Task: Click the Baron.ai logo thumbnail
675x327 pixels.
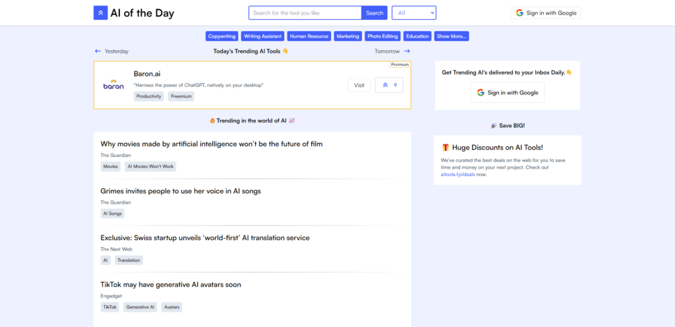Action: pyautogui.click(x=113, y=85)
